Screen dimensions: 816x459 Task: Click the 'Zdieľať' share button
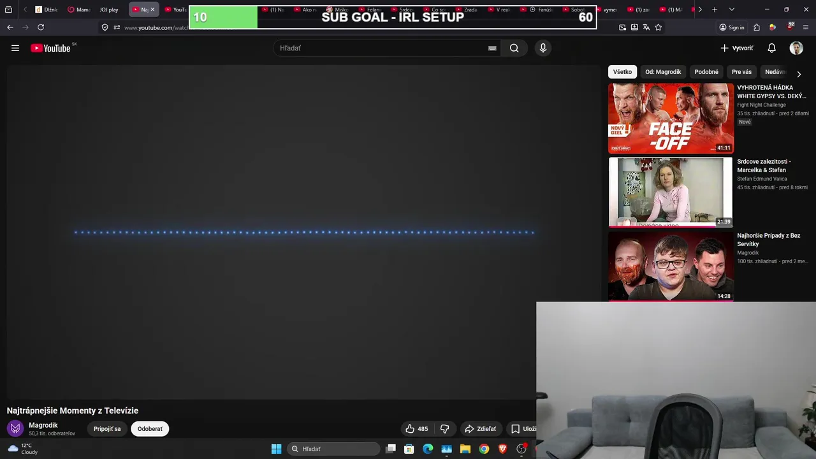[480, 429]
